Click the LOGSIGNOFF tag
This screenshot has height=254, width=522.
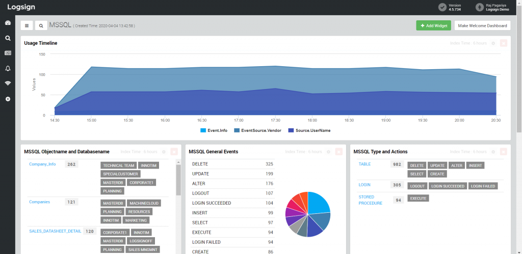click(x=141, y=241)
